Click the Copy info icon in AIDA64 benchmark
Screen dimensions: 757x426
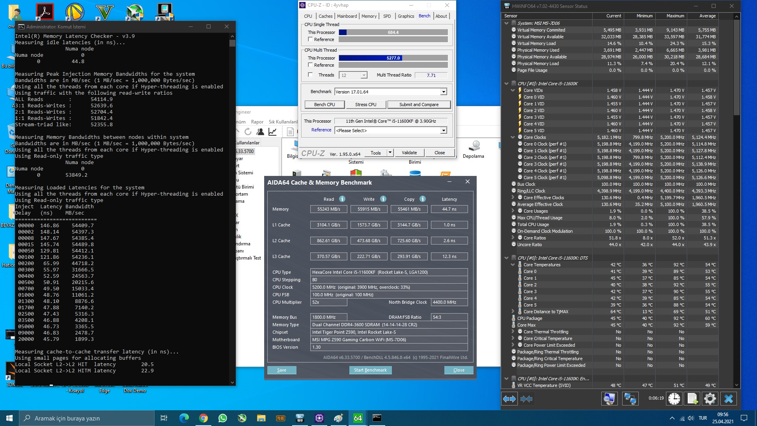coord(423,199)
